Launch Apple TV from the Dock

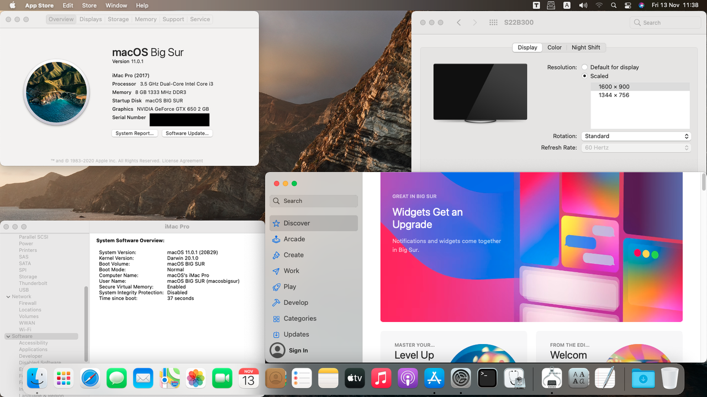pos(355,378)
